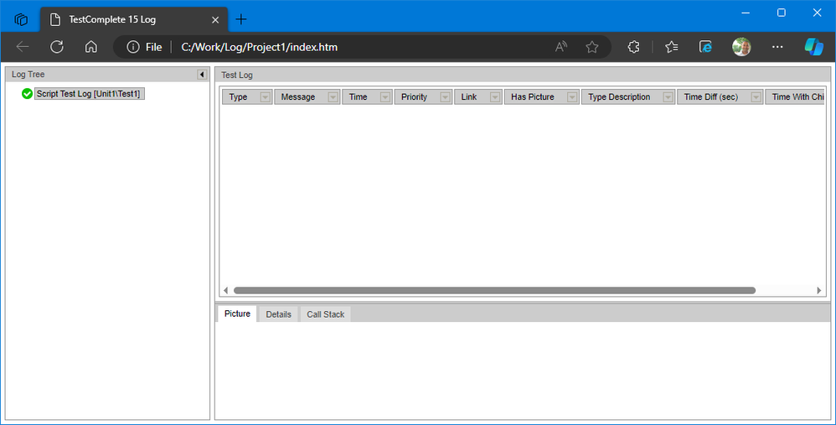The image size is (836, 425).
Task: Add page to favorites star icon
Action: pyautogui.click(x=592, y=47)
